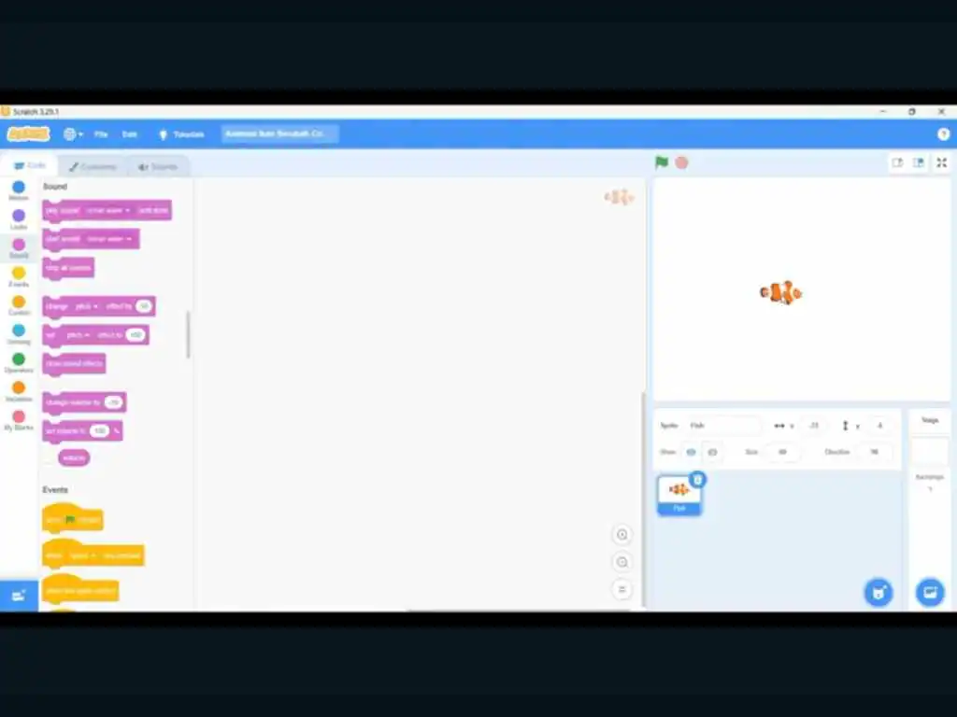
Task: Enter full screen stage mode
Action: [x=942, y=162]
